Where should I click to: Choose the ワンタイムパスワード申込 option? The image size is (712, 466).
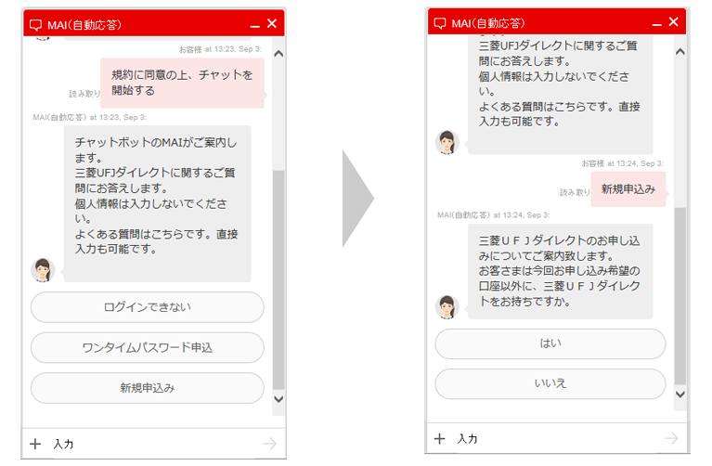tap(147, 348)
